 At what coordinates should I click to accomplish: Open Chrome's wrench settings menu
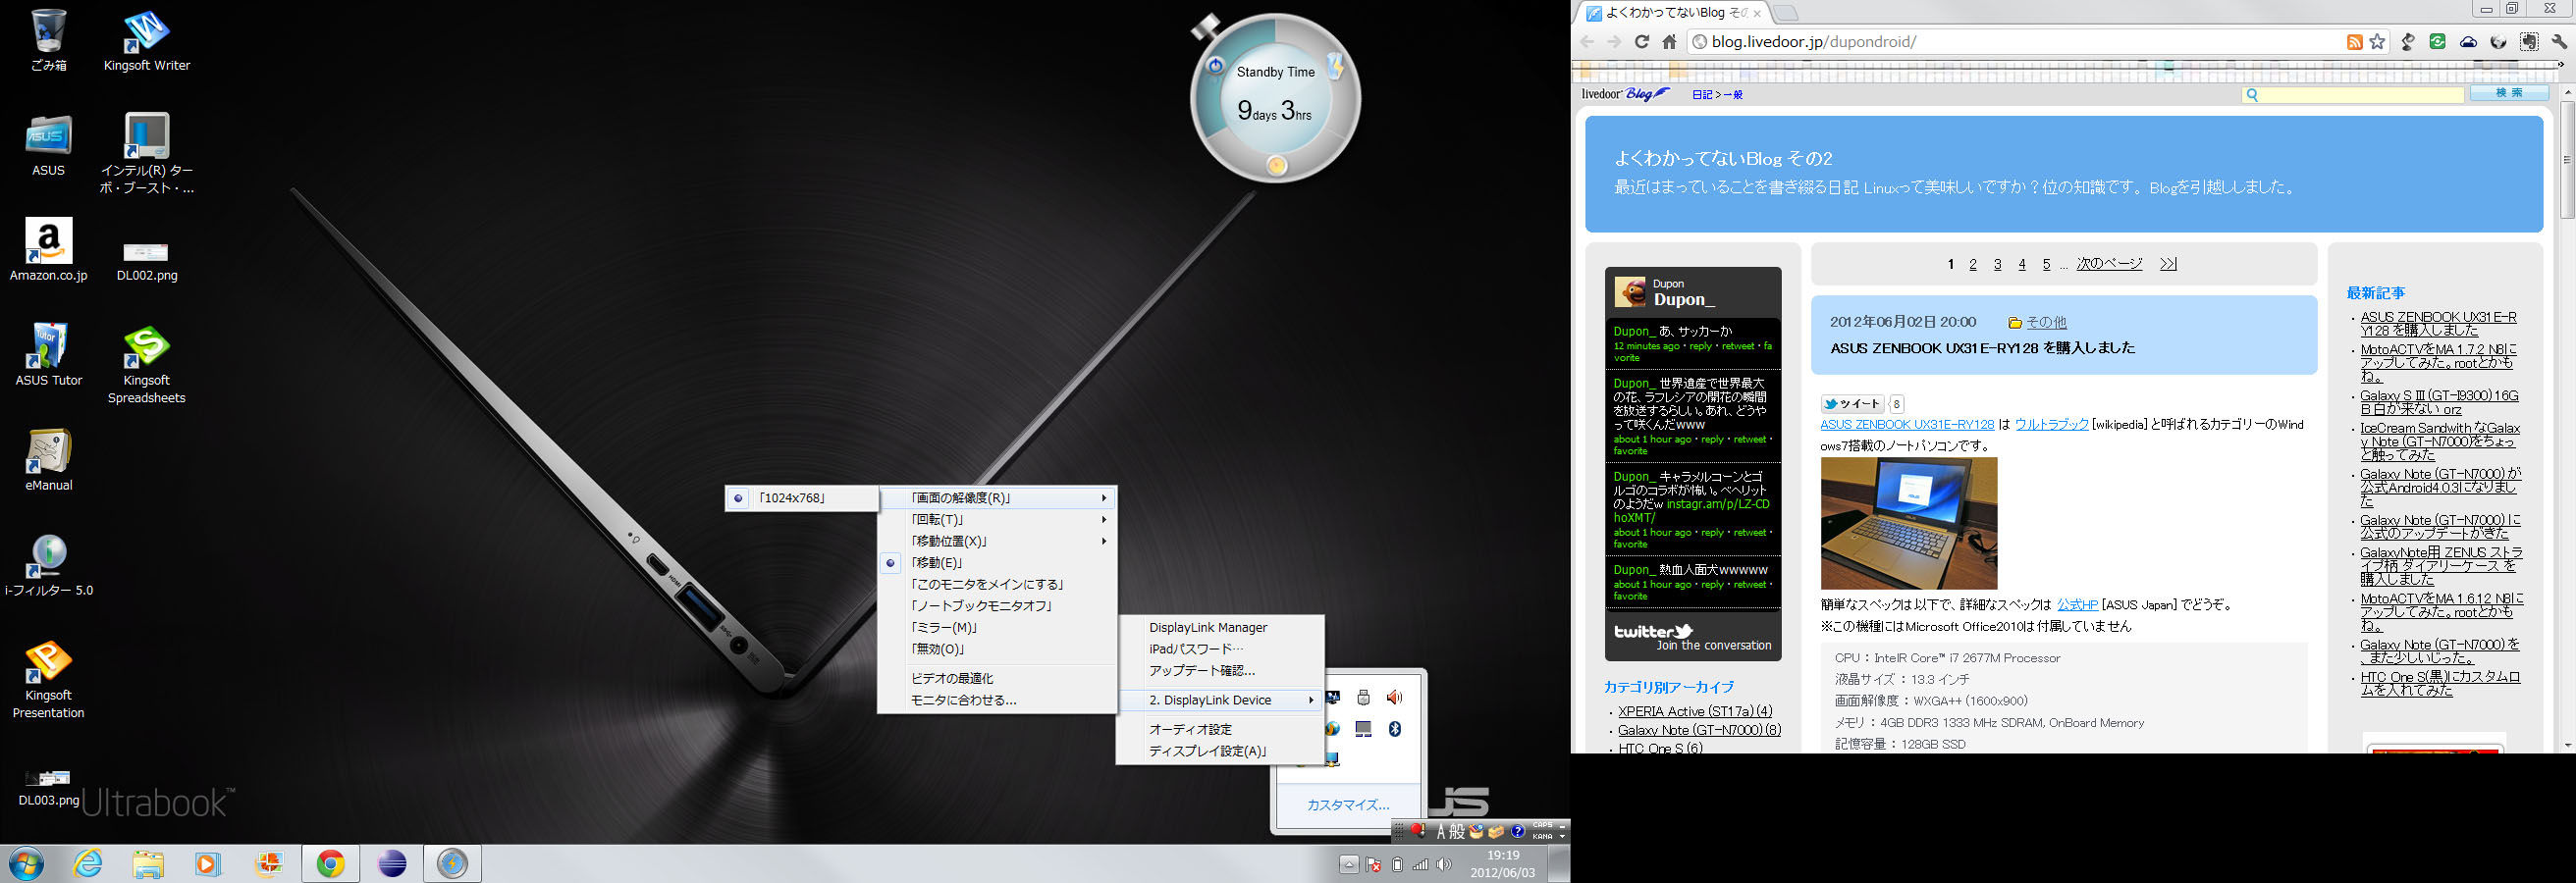pos(2559,42)
